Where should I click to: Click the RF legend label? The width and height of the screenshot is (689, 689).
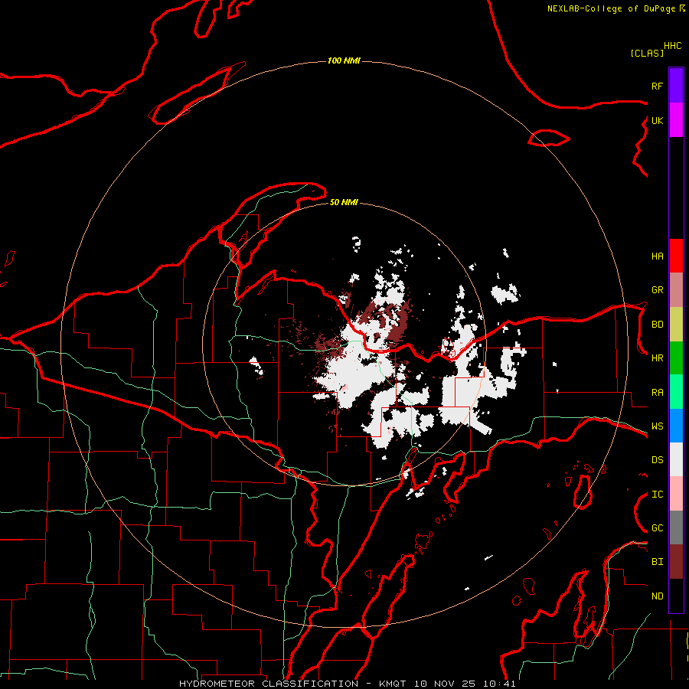pyautogui.click(x=657, y=86)
